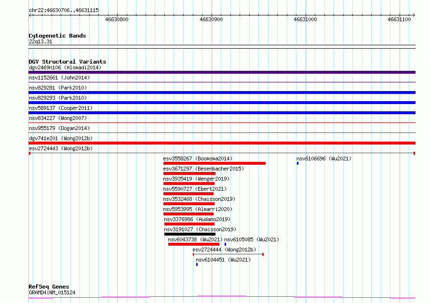Open esv3671297 (Besenbacher2015) label
This screenshot has width=429, height=303.
pyautogui.click(x=203, y=169)
